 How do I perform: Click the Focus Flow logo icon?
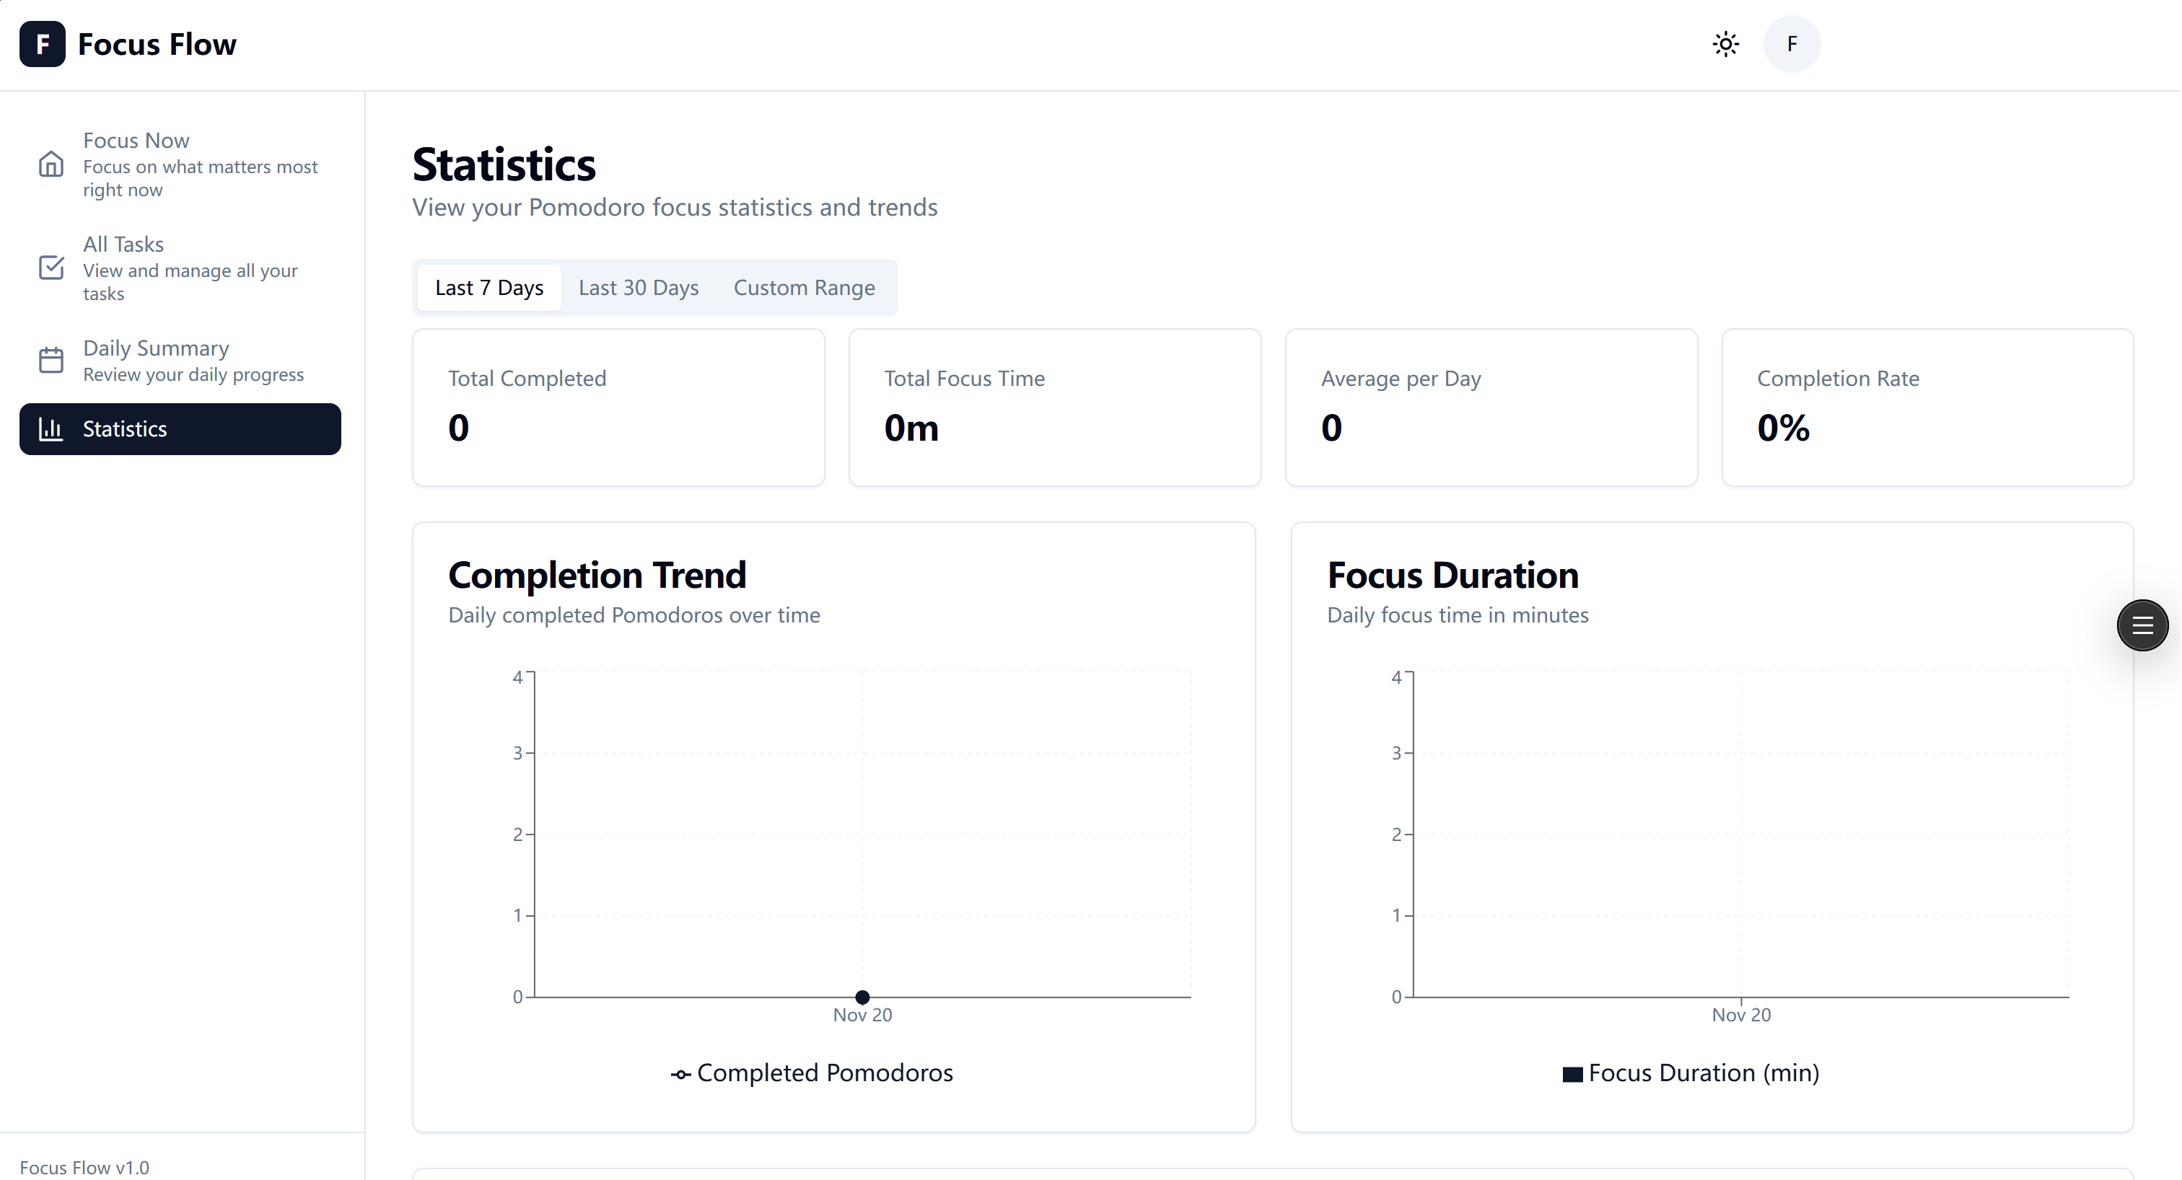[42, 43]
